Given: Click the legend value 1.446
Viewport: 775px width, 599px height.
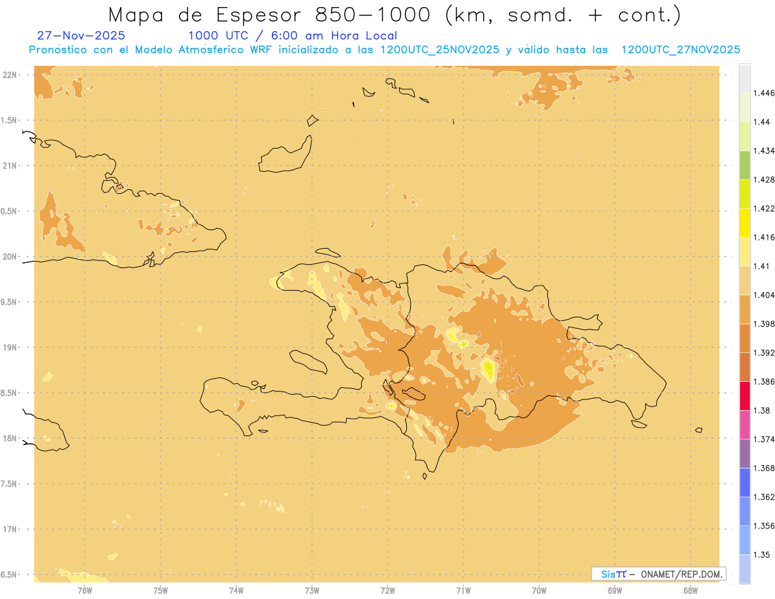Looking at the screenshot, I should (763, 93).
